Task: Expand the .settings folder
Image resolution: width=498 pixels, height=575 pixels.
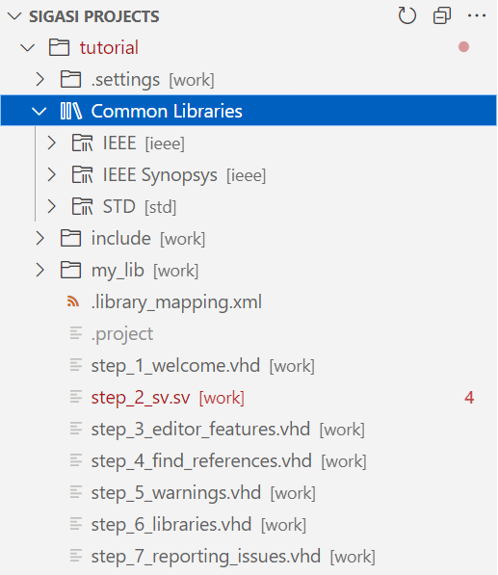Action: click(x=39, y=79)
